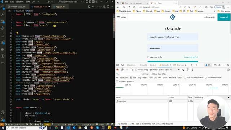Filter network requests by Fetch/XHR

pyautogui.click(x=124, y=78)
